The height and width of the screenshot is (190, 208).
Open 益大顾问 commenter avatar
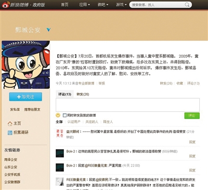pos(60,133)
